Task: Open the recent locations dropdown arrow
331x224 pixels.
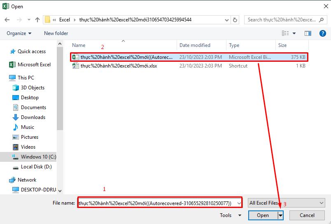Action: [x=29, y=20]
